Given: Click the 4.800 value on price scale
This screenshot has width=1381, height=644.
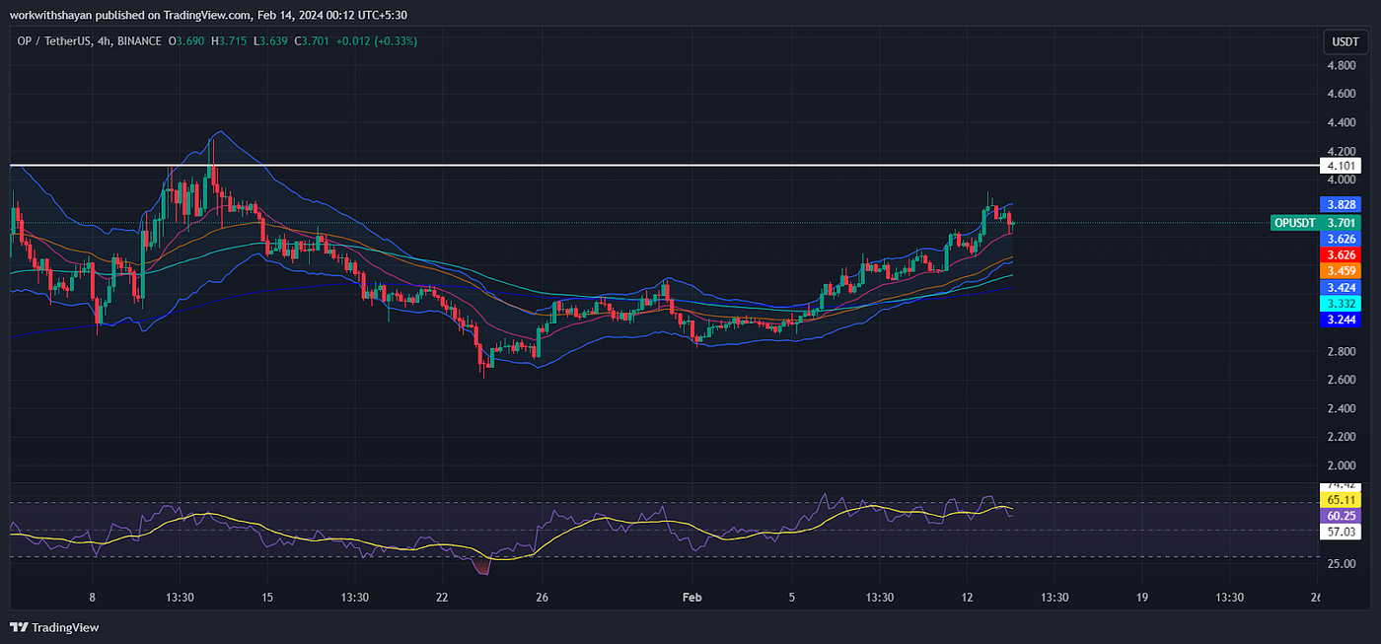Looking at the screenshot, I should [x=1340, y=66].
